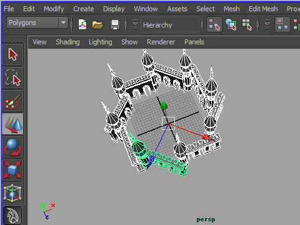Viewport: 300px width, 225px height.
Task: Choose the Paint Selection brush tool
Action: click(x=12, y=101)
